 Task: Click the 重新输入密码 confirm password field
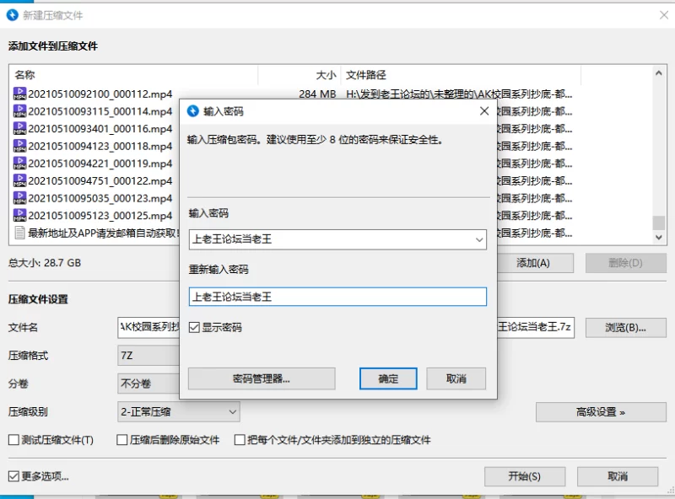pyautogui.click(x=337, y=297)
